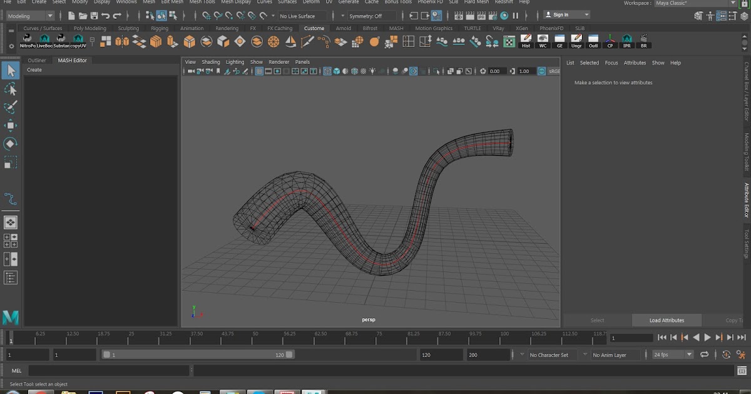Open the Modeling menu set dropdown
Image resolution: width=751 pixels, height=394 pixels.
tap(28, 16)
